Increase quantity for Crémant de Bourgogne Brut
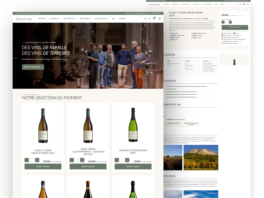This screenshot has height=198, width=264. (x=127, y=160)
